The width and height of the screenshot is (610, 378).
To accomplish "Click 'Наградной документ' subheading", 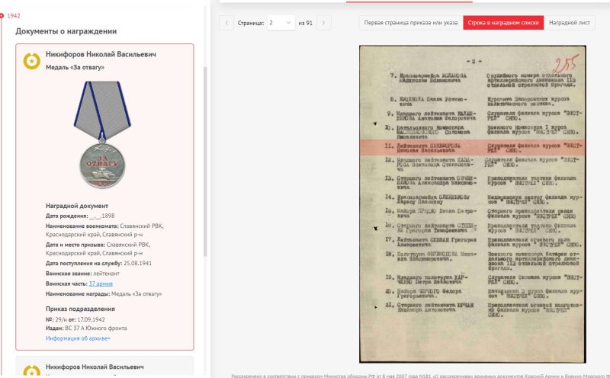I will click(77, 206).
